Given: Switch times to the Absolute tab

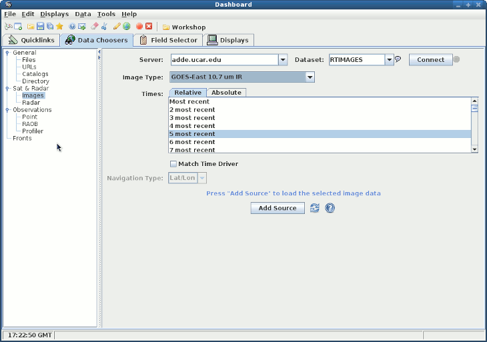Looking at the screenshot, I should coord(226,93).
